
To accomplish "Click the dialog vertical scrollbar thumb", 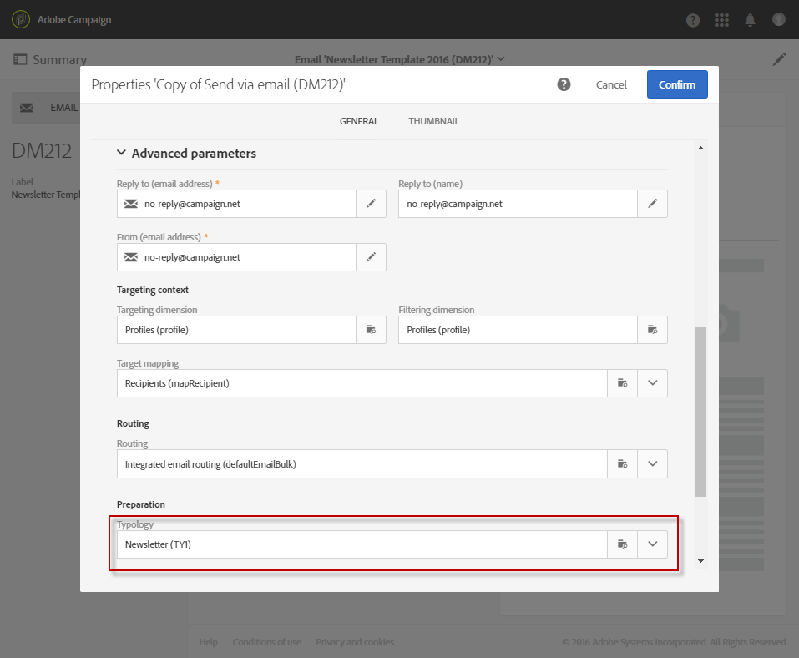I will (x=700, y=409).
